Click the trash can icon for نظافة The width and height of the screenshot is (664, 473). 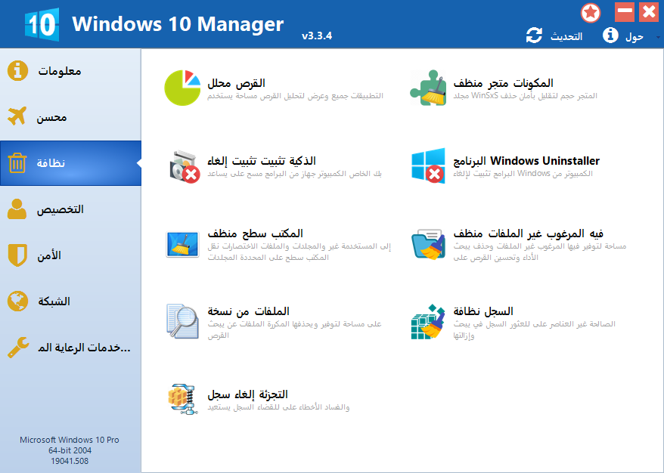point(17,163)
